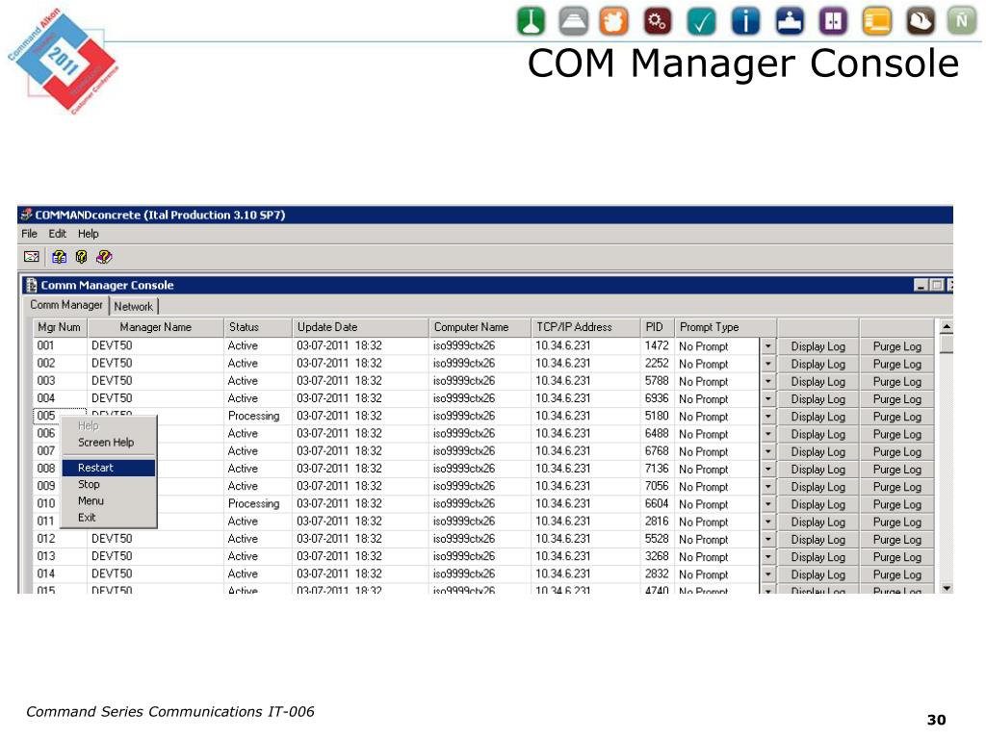Switch to the Network tab
Viewport: 986px width, 739px height.
pos(133,307)
